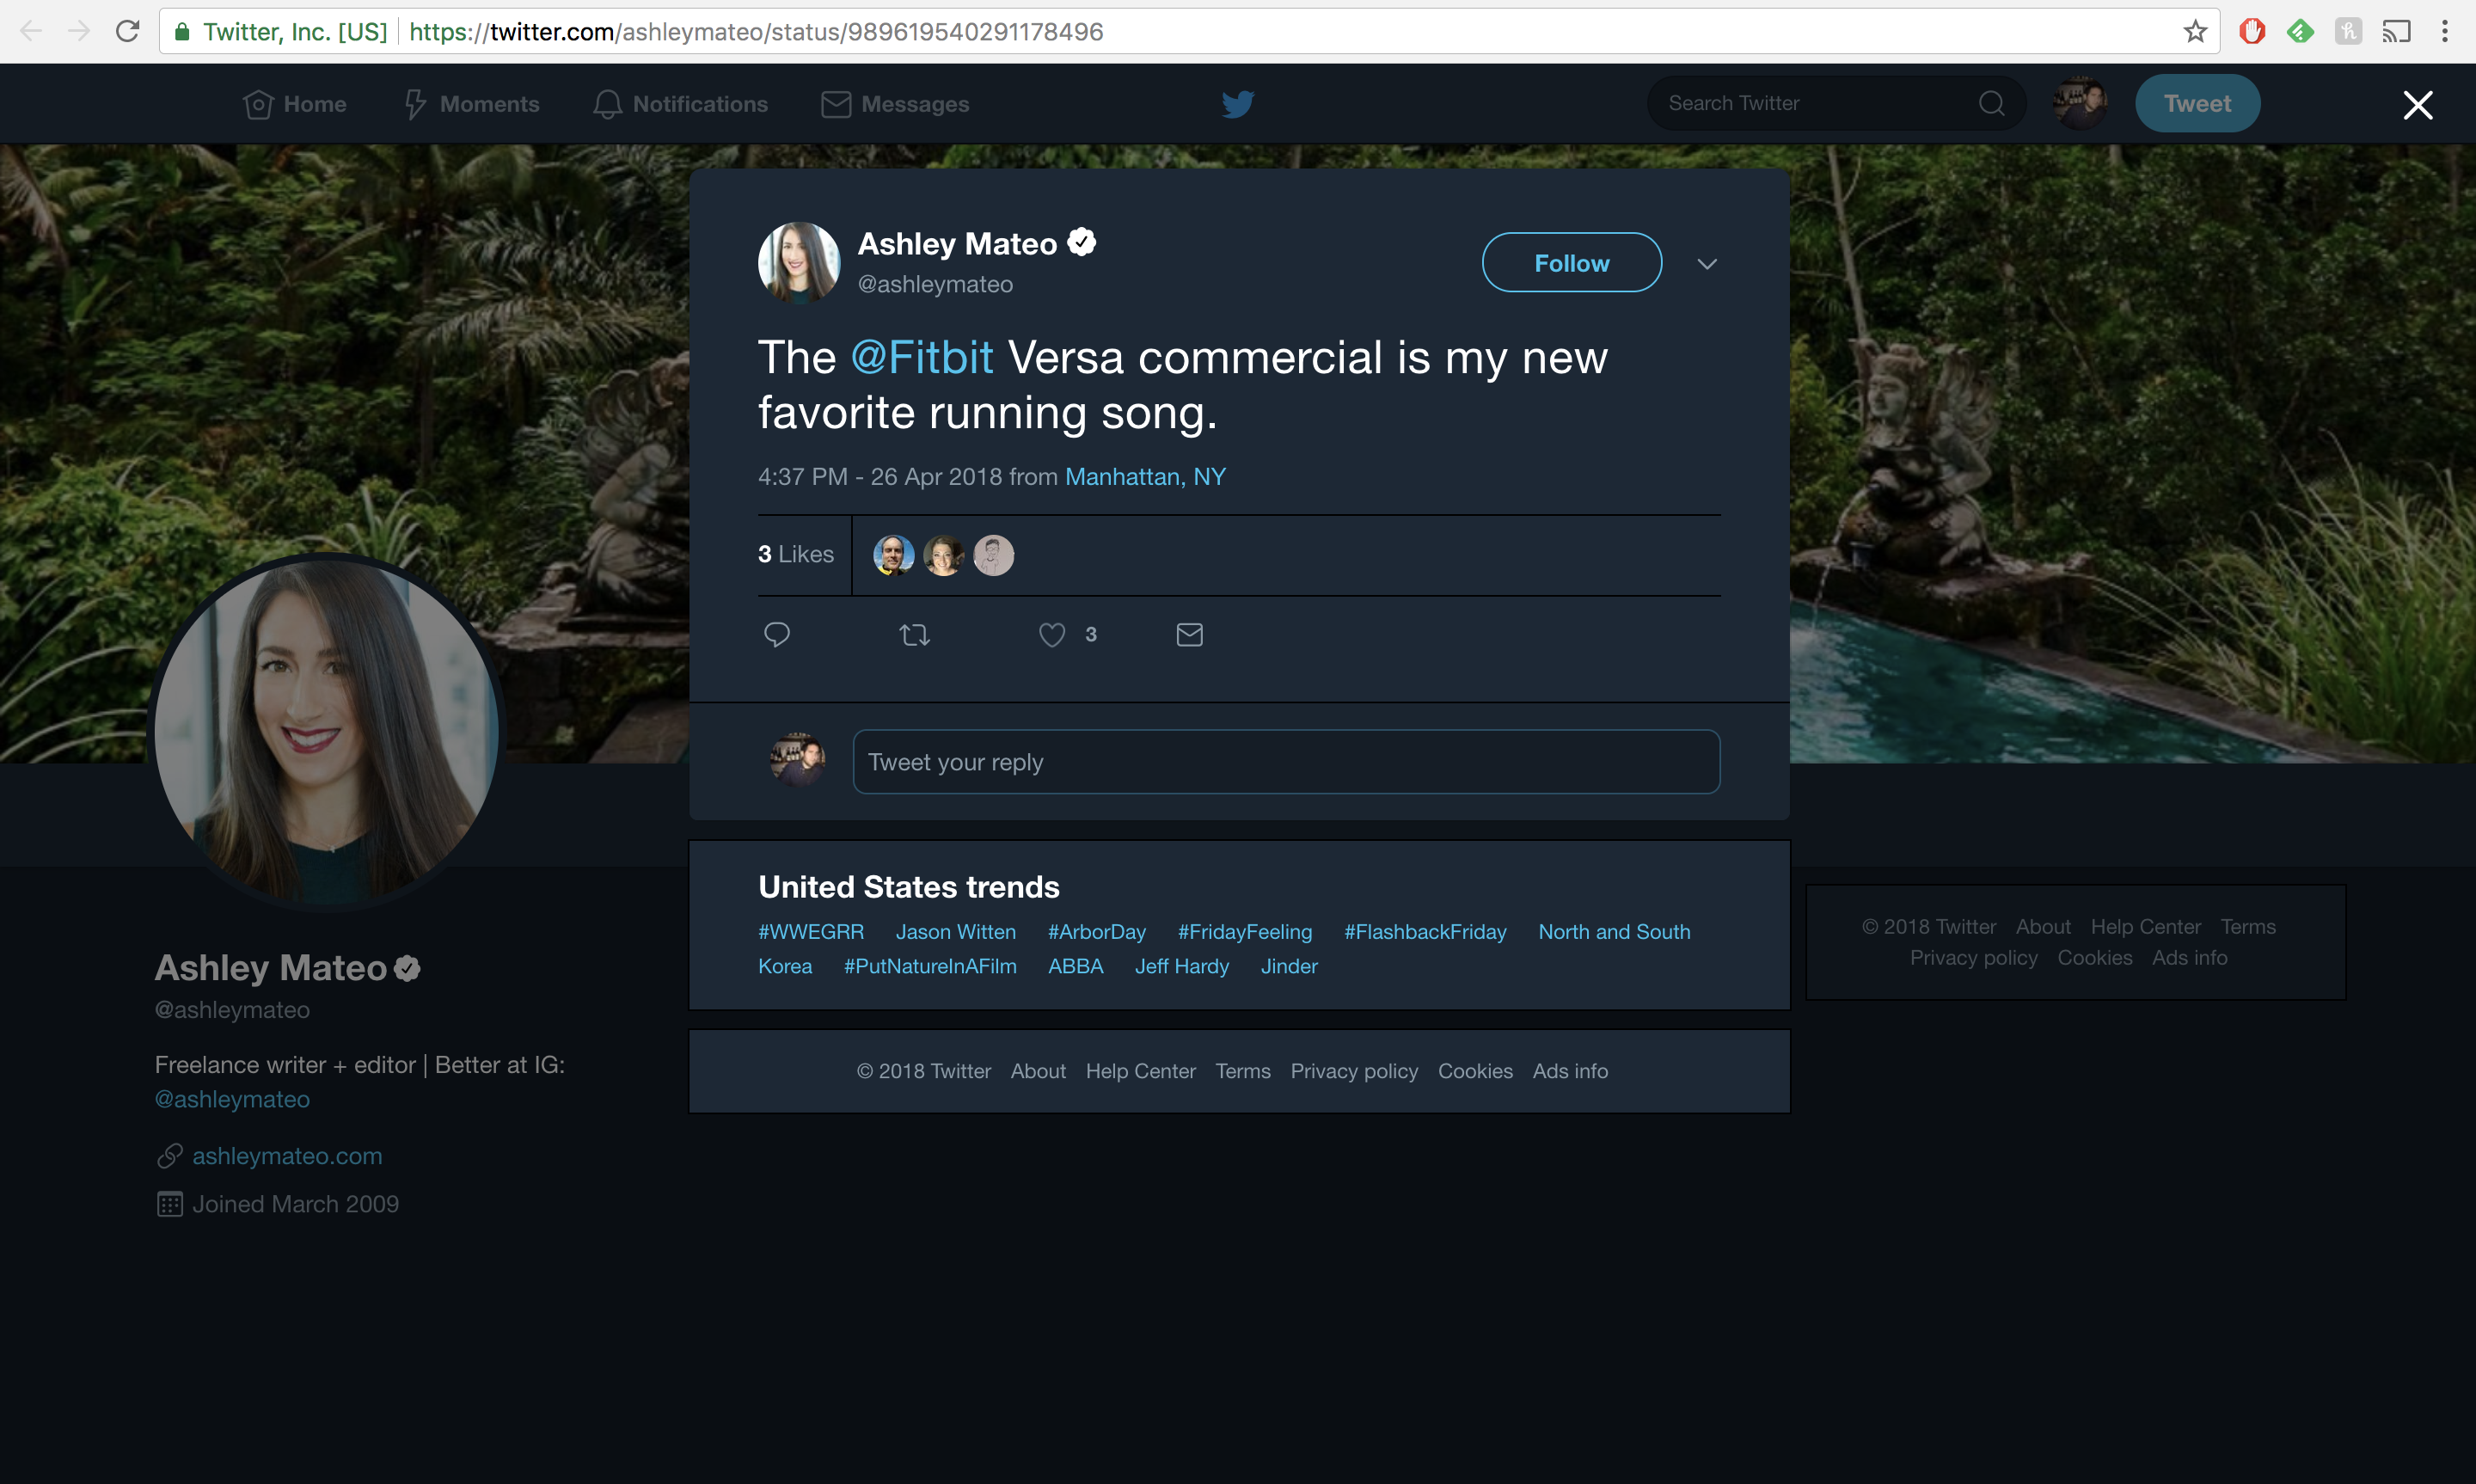
Task: Click Cookies in right sidebar footer
Action: [2094, 958]
